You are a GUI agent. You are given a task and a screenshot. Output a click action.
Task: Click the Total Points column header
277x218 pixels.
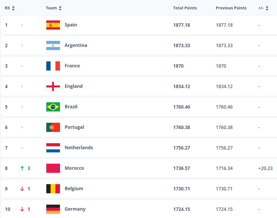185,8
